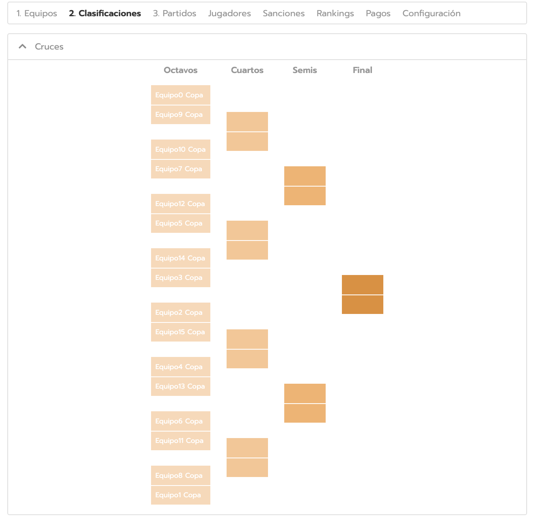536x520 pixels.
Task: Open the Pagos tab
Action: pyautogui.click(x=378, y=13)
